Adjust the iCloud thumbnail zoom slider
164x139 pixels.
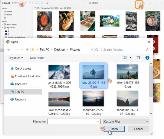point(42,3)
